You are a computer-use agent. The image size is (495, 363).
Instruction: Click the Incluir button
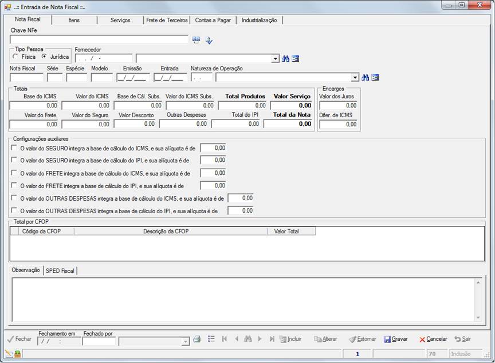pos(290,339)
